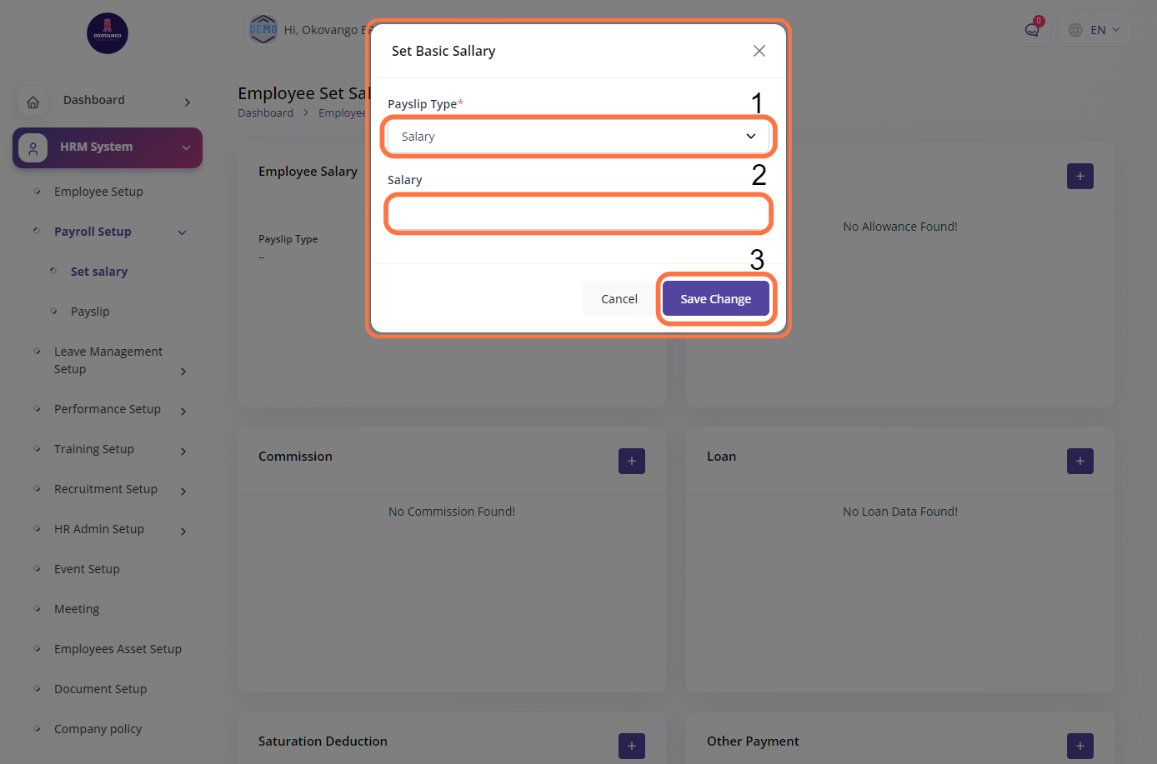Viewport: 1157px width, 764px height.
Task: Expand the Performance Setup menu
Action: pyautogui.click(x=183, y=411)
